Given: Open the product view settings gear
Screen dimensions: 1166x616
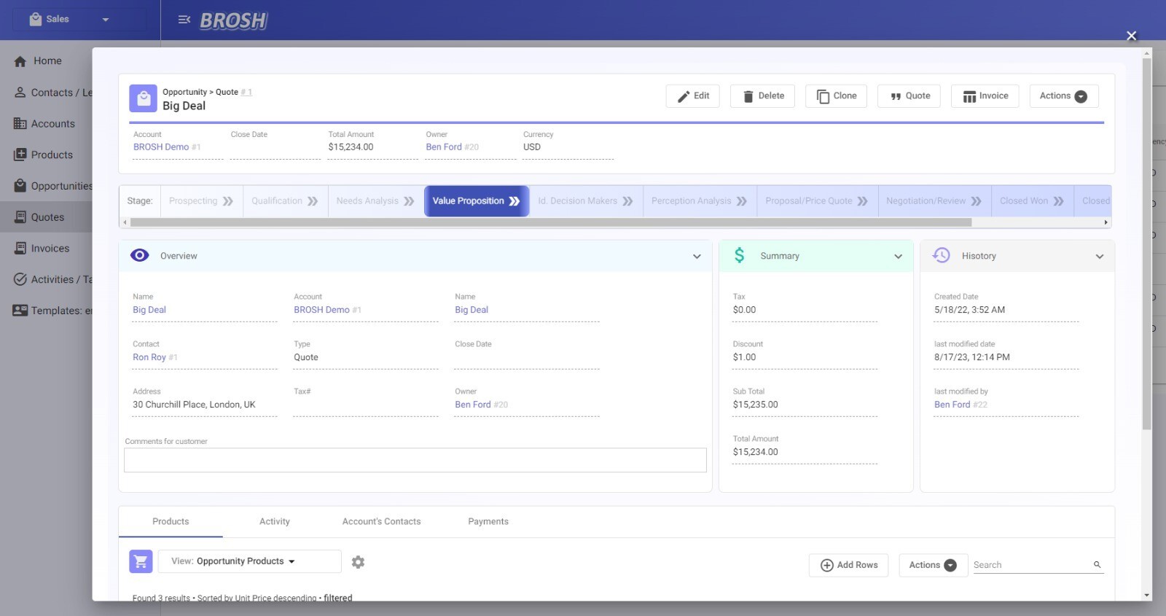Looking at the screenshot, I should click(358, 562).
